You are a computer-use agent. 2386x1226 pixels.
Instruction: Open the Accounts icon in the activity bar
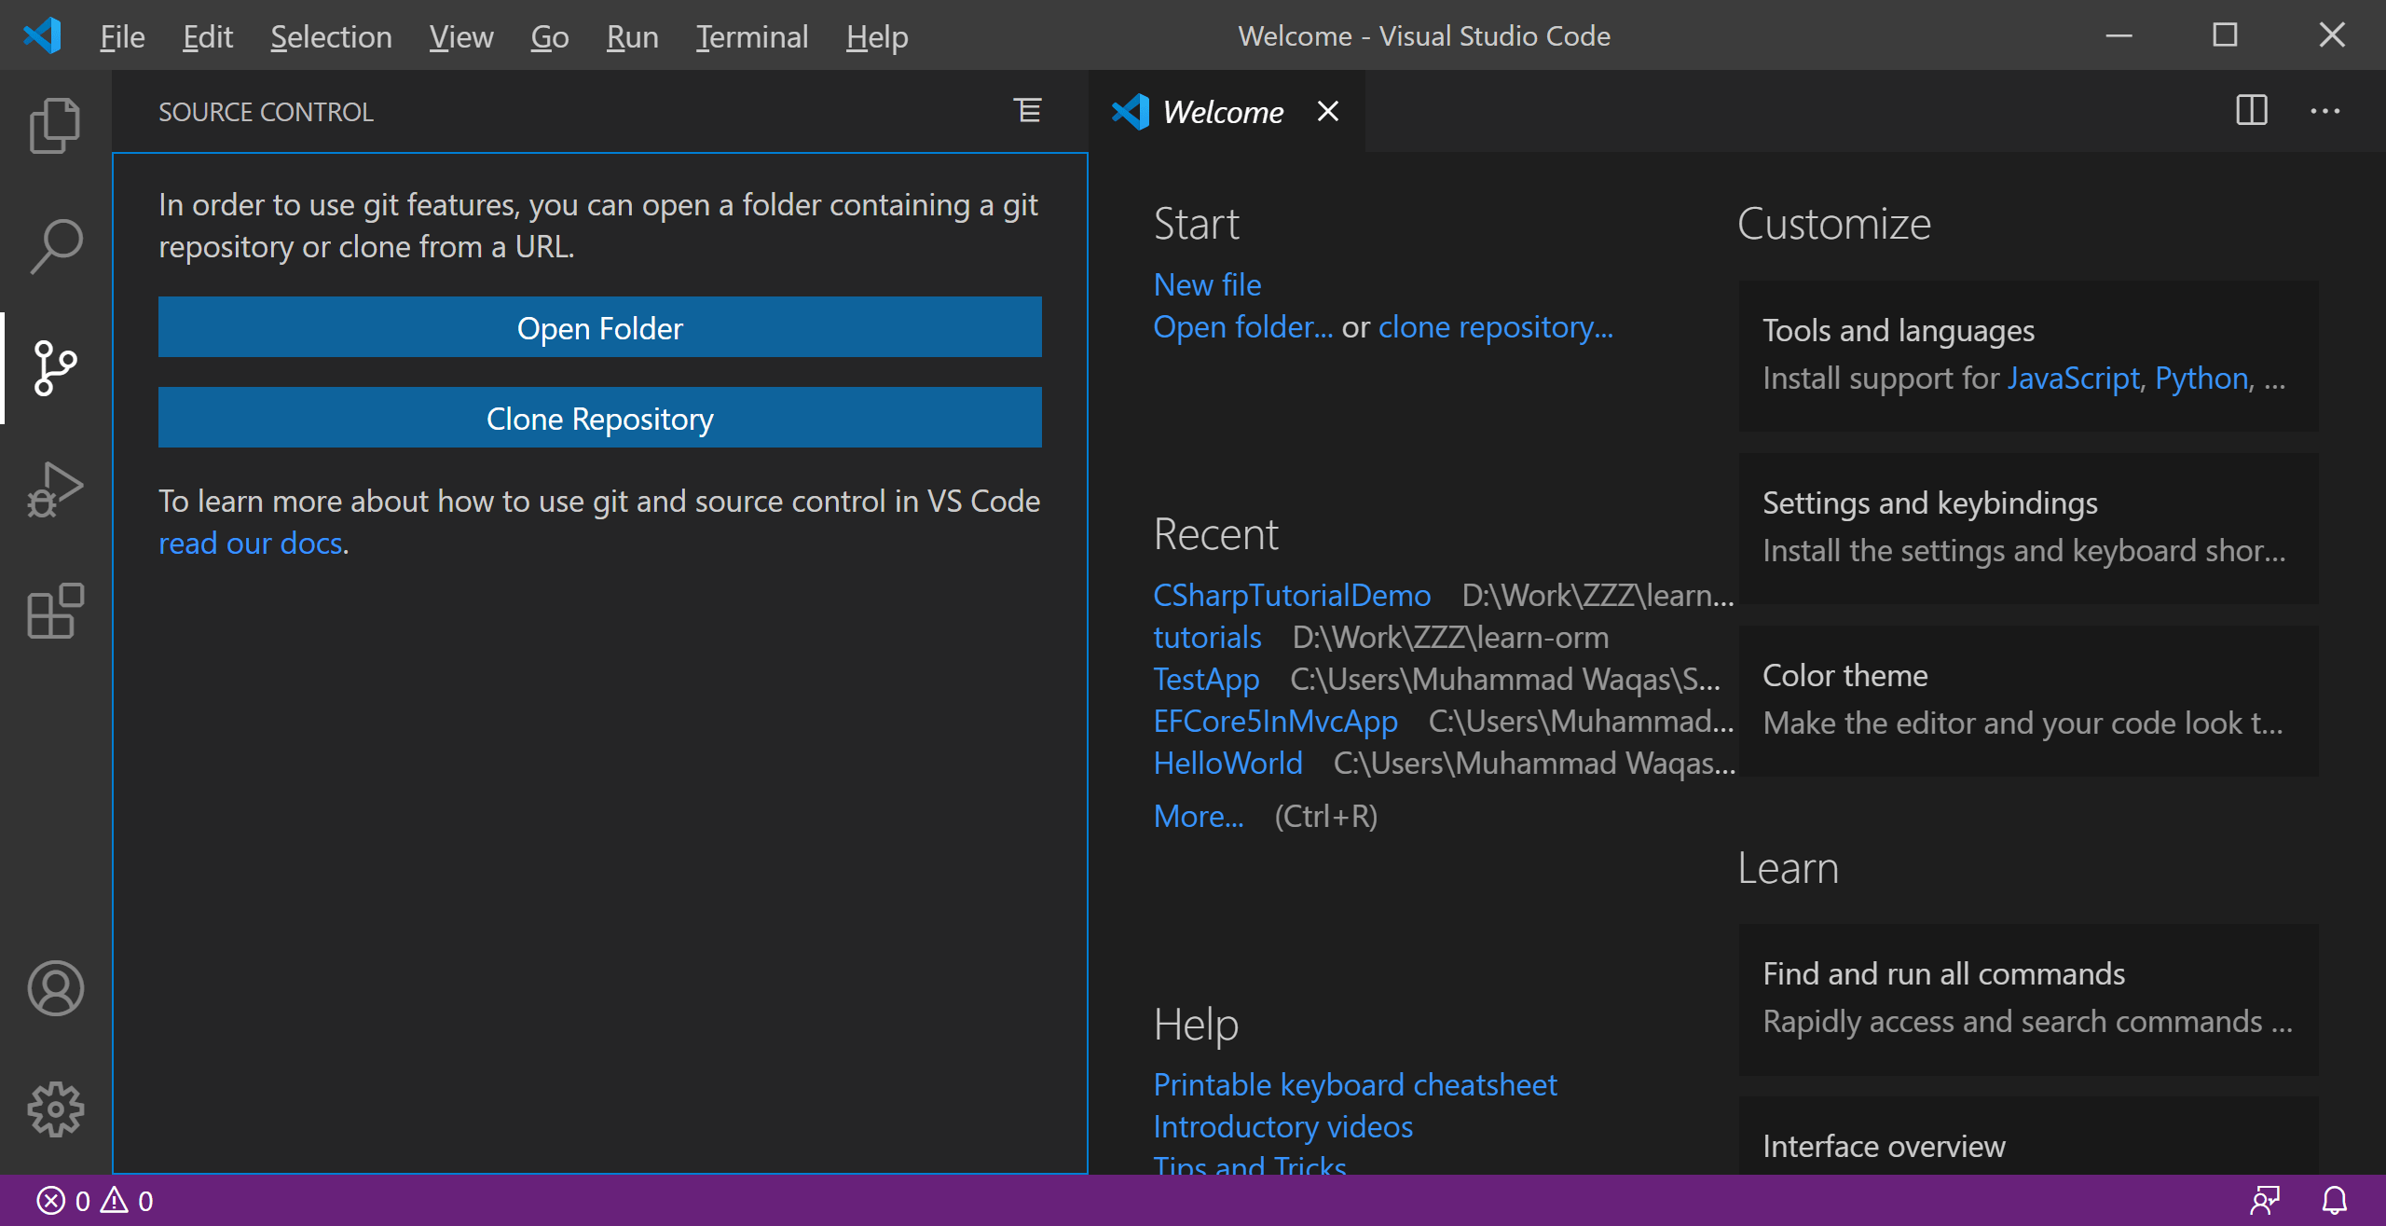[54, 988]
